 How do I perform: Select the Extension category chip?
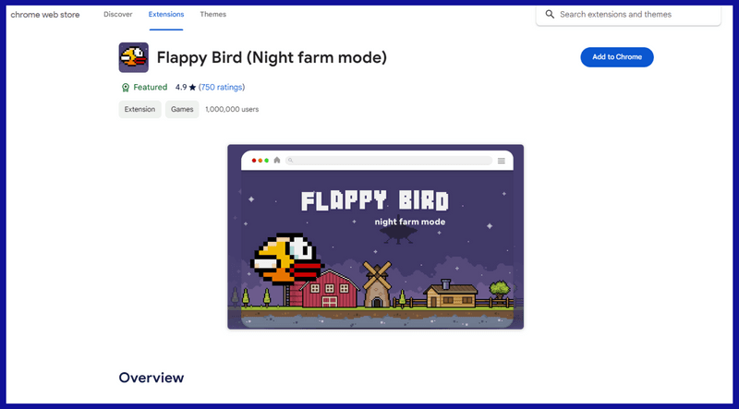(x=139, y=109)
